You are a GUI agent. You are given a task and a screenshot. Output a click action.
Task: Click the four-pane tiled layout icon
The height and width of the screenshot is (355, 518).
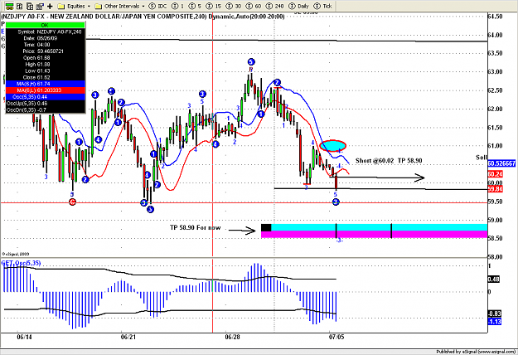(30, 6)
